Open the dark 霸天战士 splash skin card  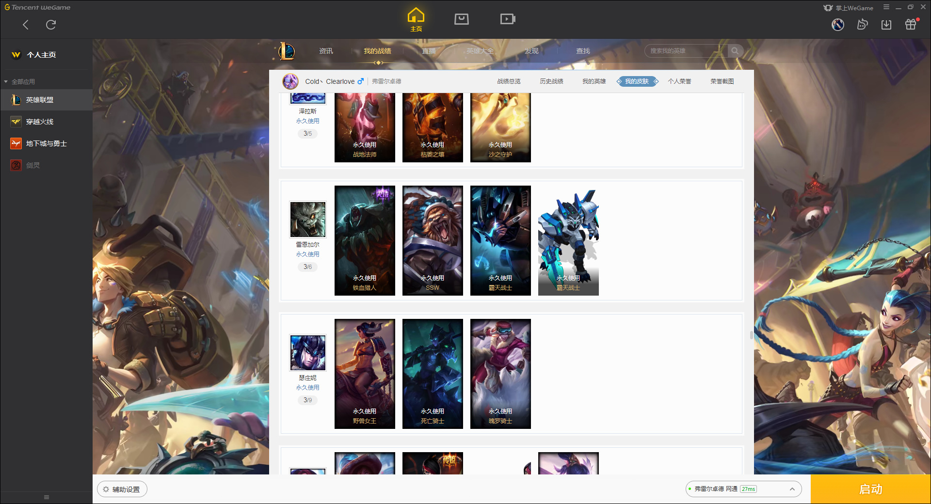[x=500, y=240]
